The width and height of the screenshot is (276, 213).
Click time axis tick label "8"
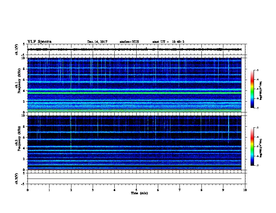pyautogui.click(x=201, y=190)
